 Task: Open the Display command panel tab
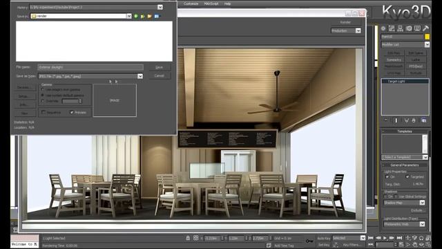click(x=417, y=28)
